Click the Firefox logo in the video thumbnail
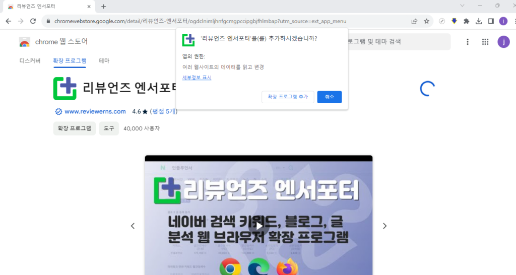The width and height of the screenshot is (516, 275). pyautogui.click(x=287, y=267)
